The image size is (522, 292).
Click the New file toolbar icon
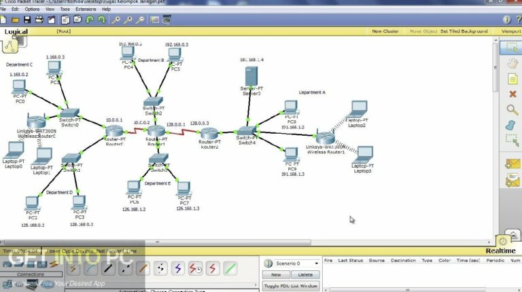tap(3, 20)
